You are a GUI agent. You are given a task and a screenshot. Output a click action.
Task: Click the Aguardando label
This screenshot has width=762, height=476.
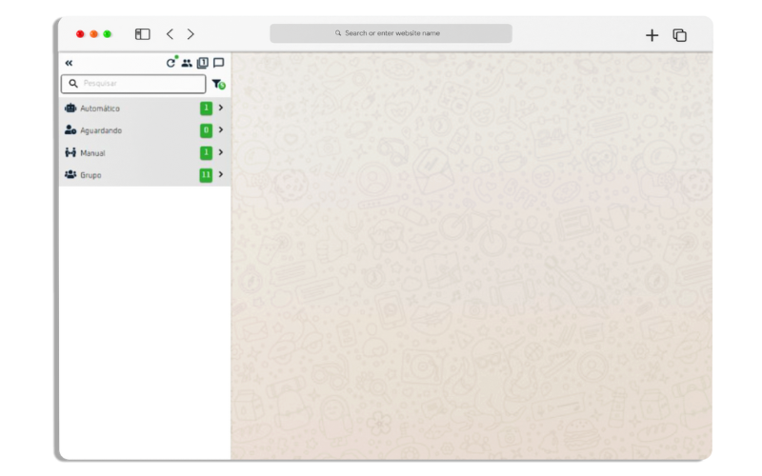[x=101, y=130]
